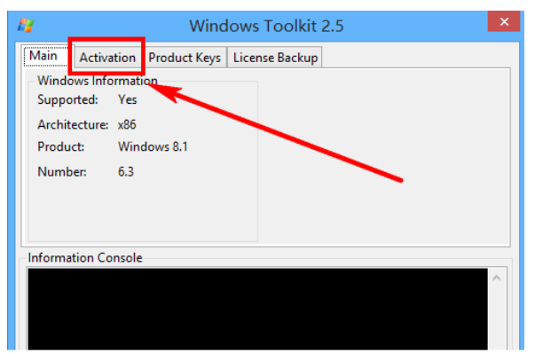Screen dimensions: 535x353
Task: Click the x86 architecture value
Action: pos(127,125)
